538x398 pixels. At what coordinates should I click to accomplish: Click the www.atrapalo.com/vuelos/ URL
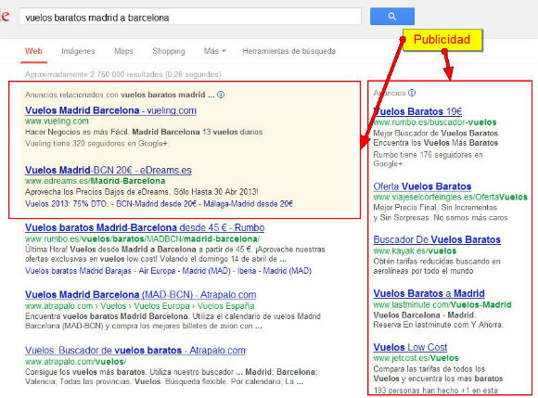point(75,362)
